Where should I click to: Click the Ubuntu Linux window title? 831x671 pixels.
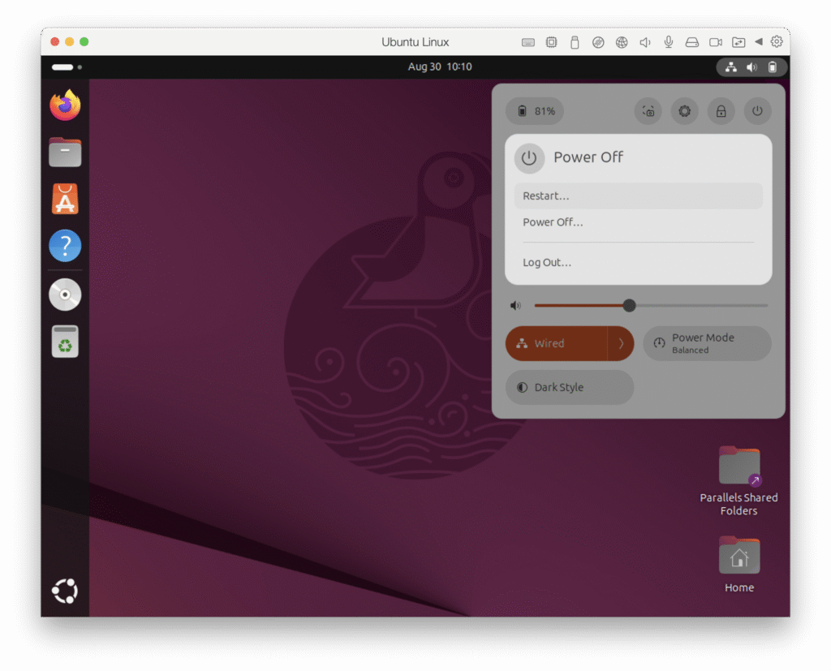coord(415,42)
